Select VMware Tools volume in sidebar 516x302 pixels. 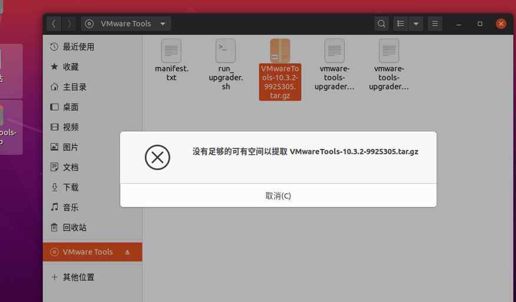coord(92,252)
